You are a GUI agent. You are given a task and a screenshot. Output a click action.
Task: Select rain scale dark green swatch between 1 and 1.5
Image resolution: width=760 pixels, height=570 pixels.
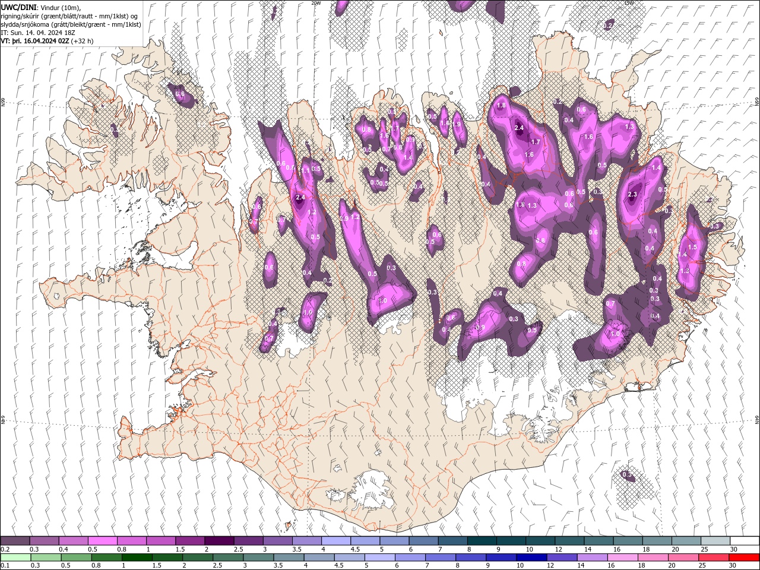[x=137, y=558]
